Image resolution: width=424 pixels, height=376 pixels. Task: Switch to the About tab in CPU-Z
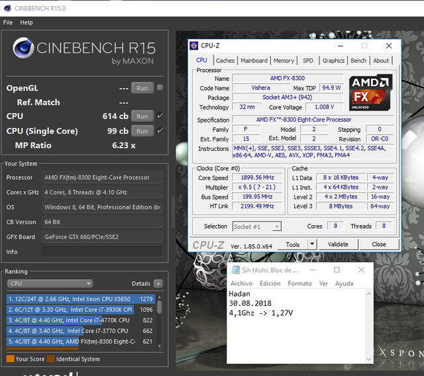[381, 60]
